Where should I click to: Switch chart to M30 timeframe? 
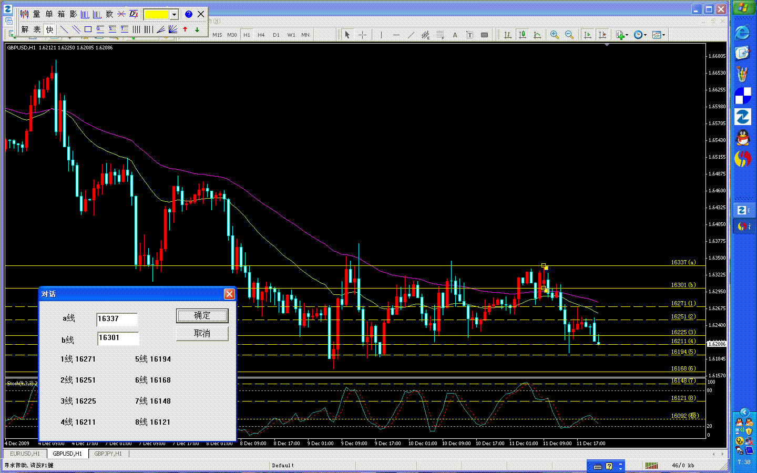coord(232,35)
